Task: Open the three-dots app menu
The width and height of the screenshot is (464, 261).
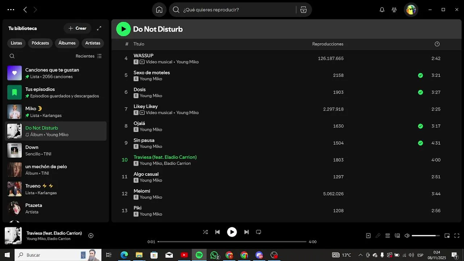Action: pos(11,10)
